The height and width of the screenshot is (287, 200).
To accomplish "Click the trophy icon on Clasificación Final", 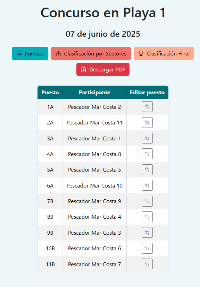I will click(141, 53).
